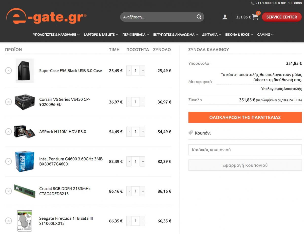Increase SuperCase F56 quantity

143,71
